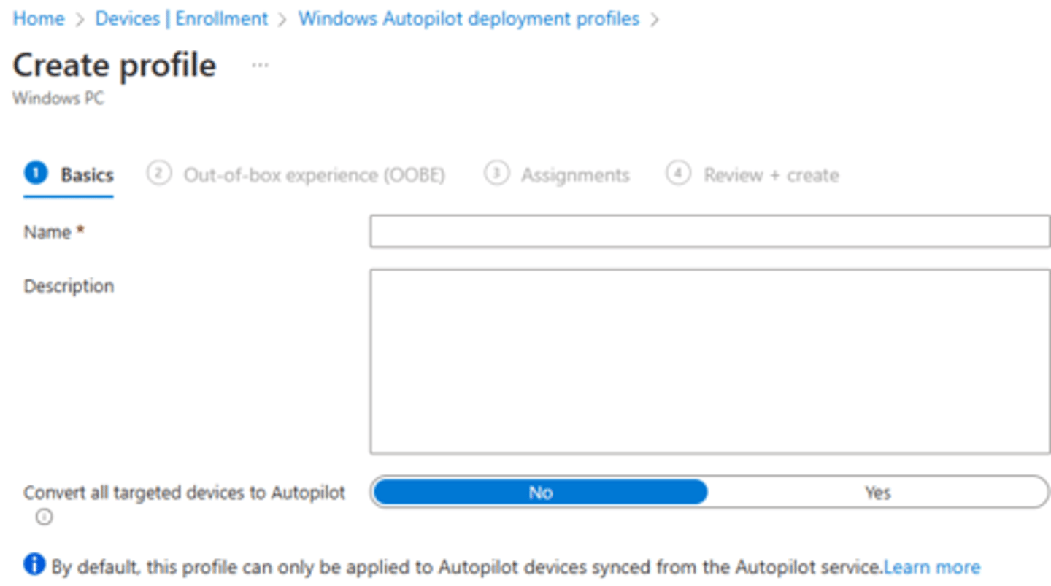This screenshot has width=1051, height=586.
Task: Open the Out-of-box experience (OOBE) tab
Action: (x=314, y=175)
